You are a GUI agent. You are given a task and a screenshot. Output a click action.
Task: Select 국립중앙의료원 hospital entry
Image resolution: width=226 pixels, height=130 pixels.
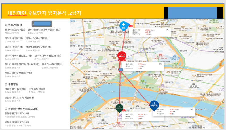point(37,89)
